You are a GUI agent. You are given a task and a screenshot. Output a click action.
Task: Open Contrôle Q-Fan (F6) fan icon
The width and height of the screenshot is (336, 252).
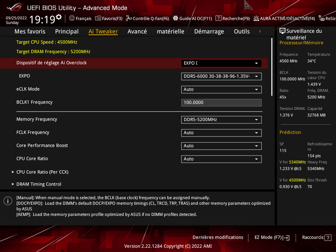pos(129,18)
